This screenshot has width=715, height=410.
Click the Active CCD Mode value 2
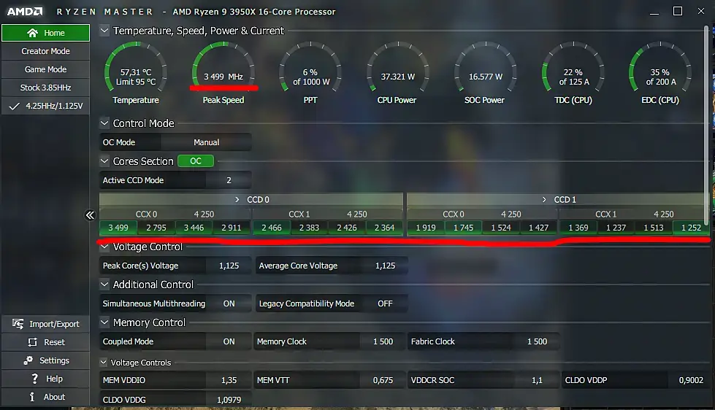pos(229,180)
